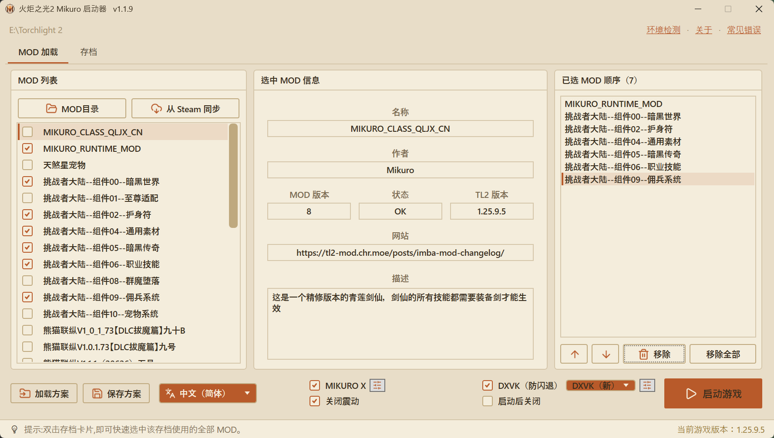Viewport: 774px width, 438px height.
Task: Enable 熊猫联纵V1.0.1.73 九号 checkbox
Action: tap(27, 347)
